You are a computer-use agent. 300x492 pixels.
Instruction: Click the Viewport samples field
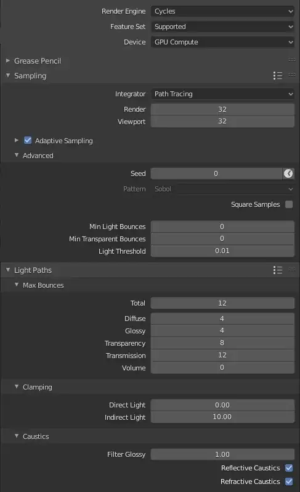coord(222,122)
